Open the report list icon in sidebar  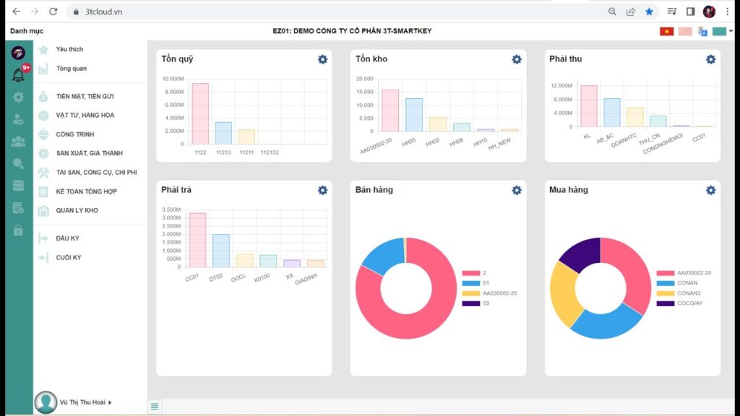coord(18,208)
